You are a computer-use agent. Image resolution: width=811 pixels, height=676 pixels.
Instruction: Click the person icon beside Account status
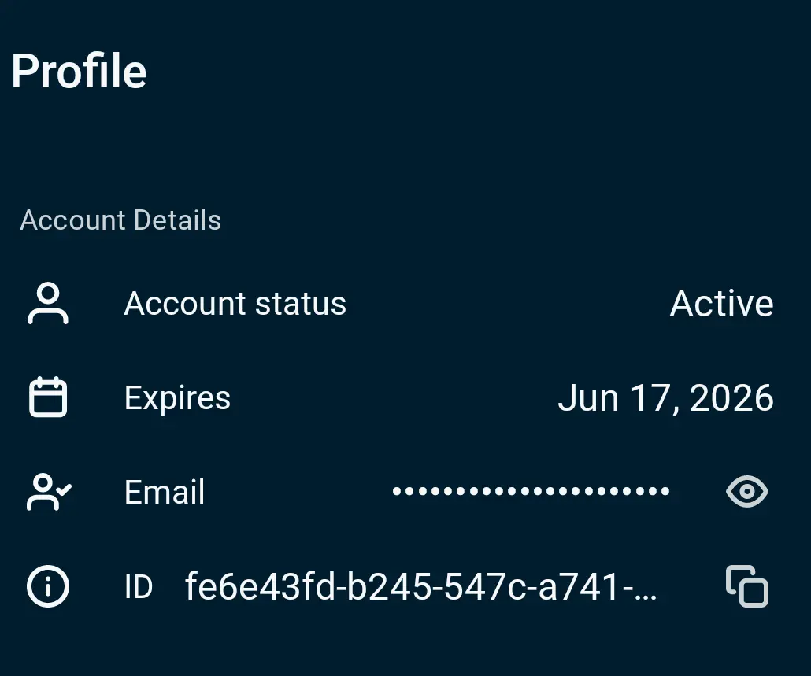pyautogui.click(x=48, y=303)
